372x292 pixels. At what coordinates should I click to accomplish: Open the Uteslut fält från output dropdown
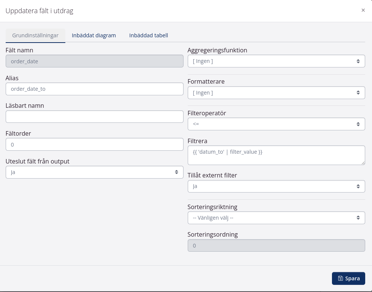[x=94, y=172]
